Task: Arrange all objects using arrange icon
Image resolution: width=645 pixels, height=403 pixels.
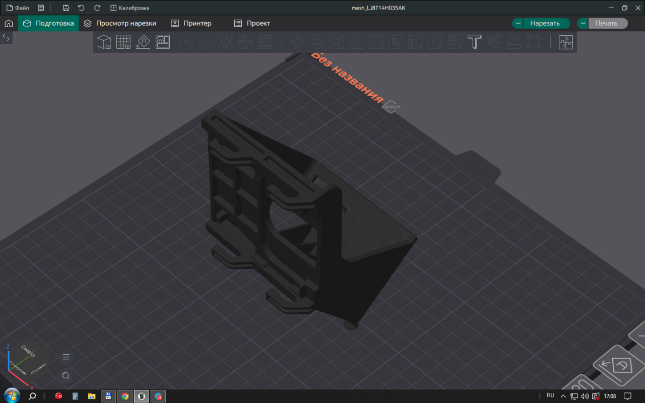Action: (163, 42)
